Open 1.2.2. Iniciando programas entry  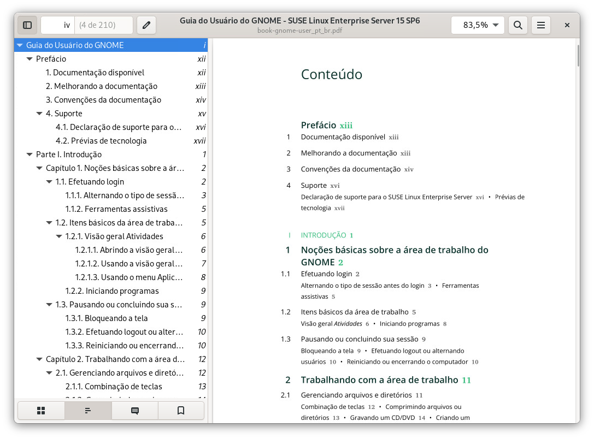click(x=111, y=291)
